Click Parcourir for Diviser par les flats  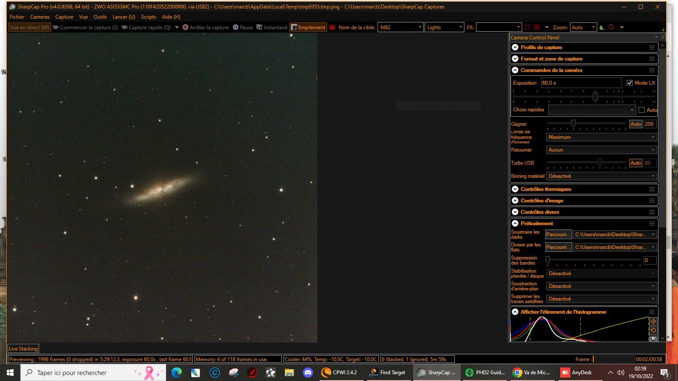point(558,247)
